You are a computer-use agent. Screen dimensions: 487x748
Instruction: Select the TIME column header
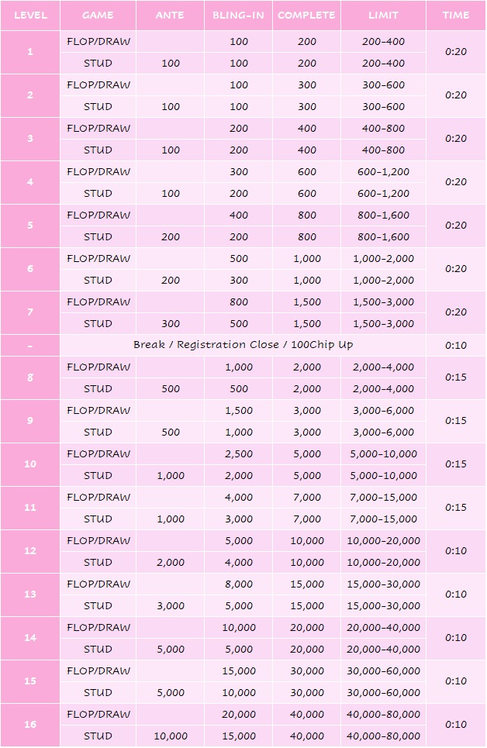456,16
